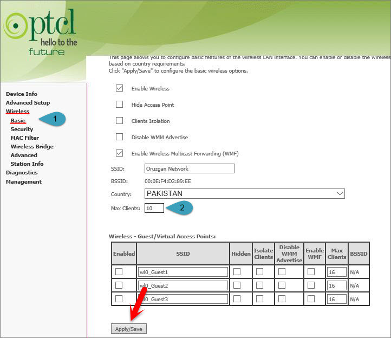Check Hidden for wl0_Guest1 row
This screenshot has height=338, width=391.
(237, 272)
